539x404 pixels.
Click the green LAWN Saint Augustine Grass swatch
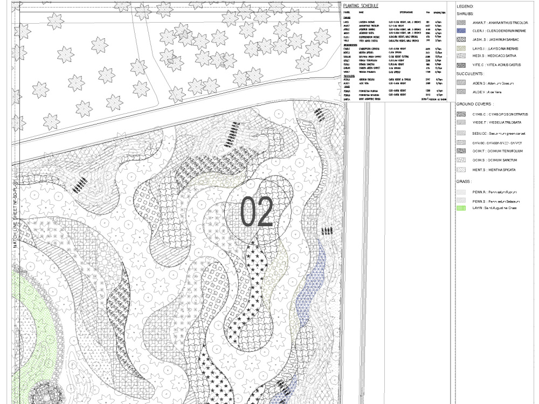coord(461,208)
